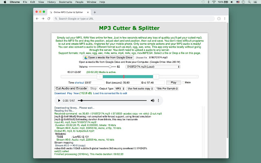Click the Wi-Fi icon in menu bar

pyautogui.click(x=214, y=2)
